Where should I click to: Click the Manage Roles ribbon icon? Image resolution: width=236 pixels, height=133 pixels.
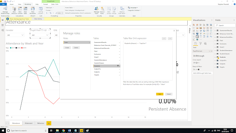coord(97,11)
